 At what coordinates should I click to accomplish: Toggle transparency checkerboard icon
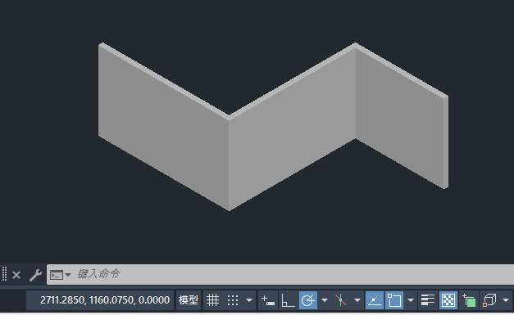tap(448, 300)
